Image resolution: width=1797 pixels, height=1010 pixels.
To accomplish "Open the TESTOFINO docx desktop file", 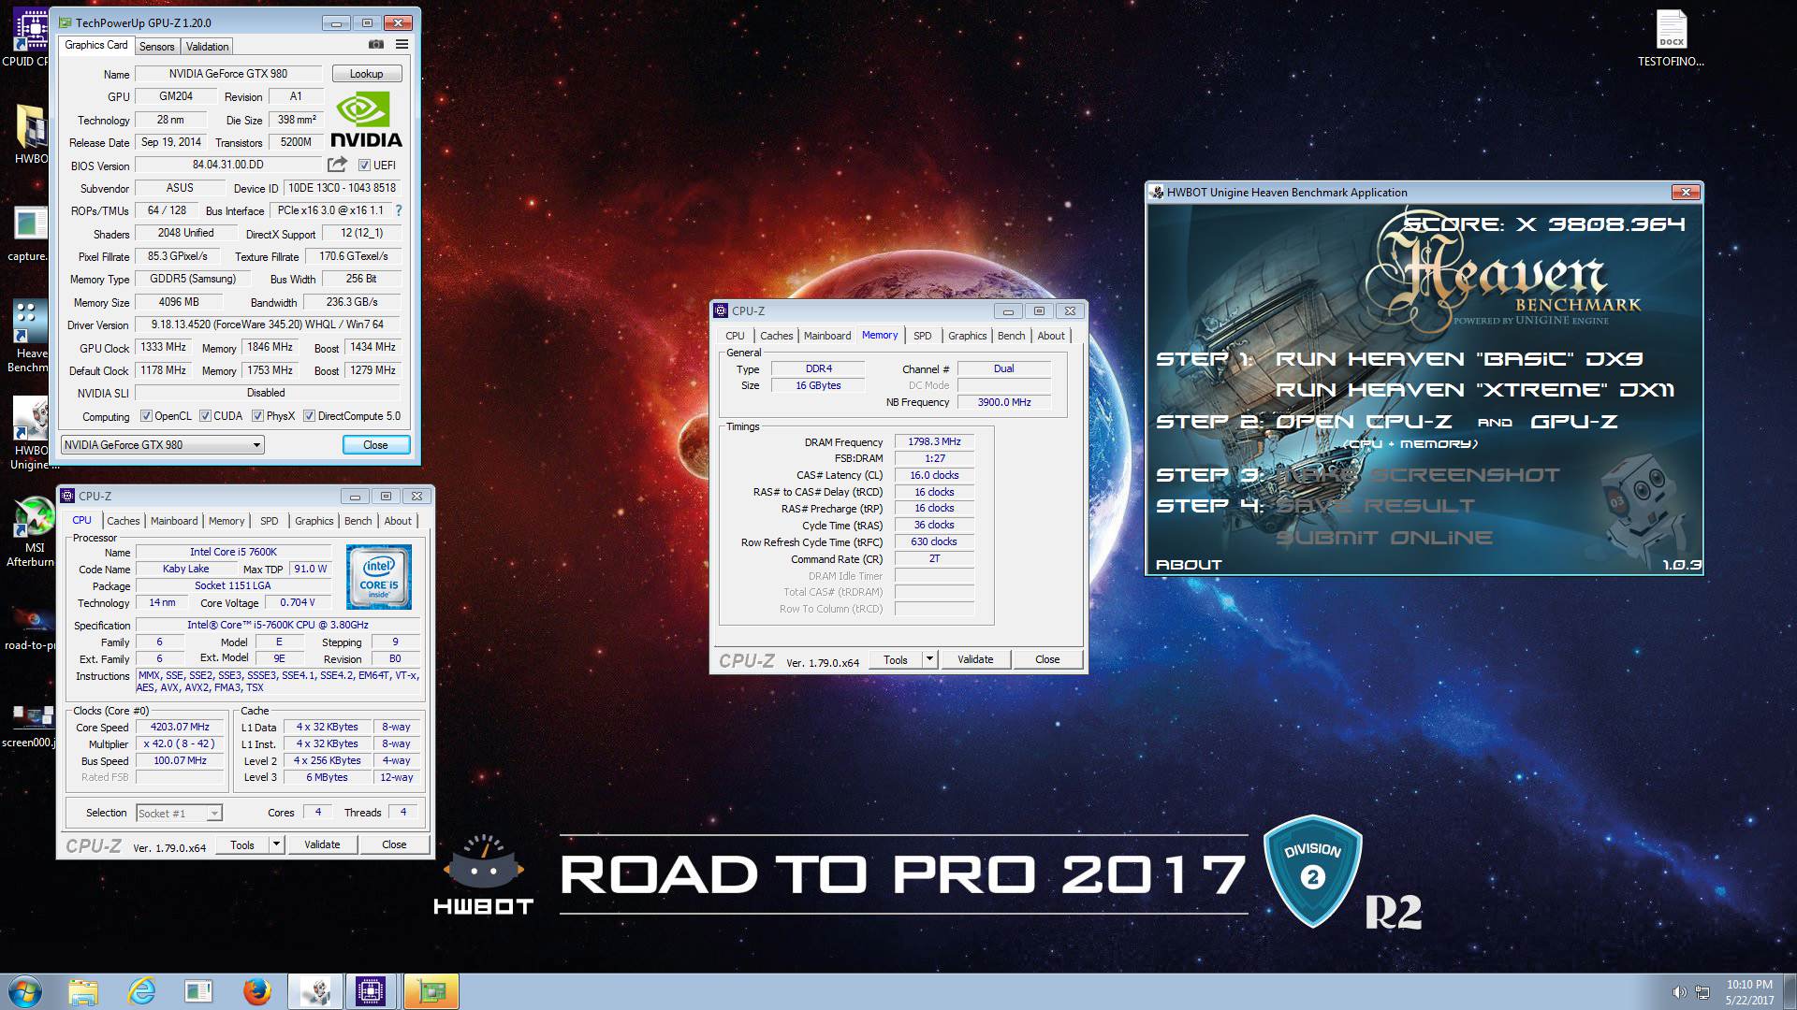I will click(x=1671, y=39).
